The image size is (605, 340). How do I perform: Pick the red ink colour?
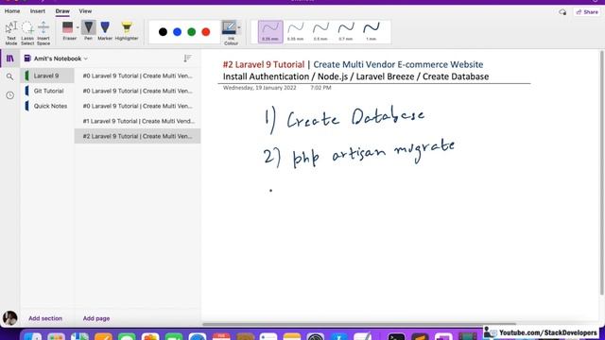pyautogui.click(x=206, y=32)
